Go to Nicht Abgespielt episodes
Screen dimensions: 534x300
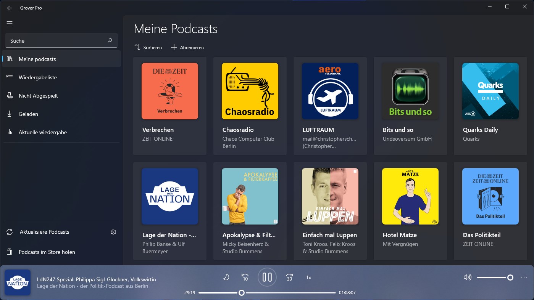pos(61,96)
